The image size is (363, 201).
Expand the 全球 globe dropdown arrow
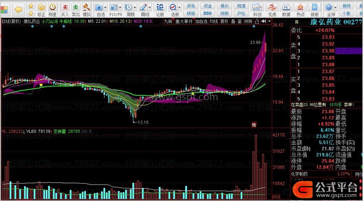335,8
